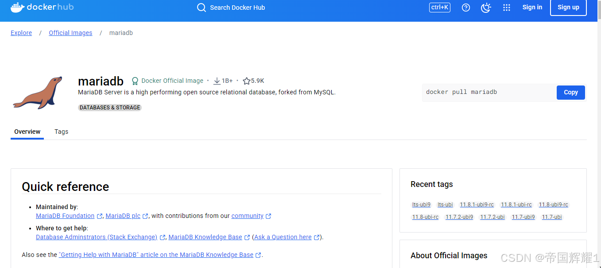The width and height of the screenshot is (601, 268).
Task: Open the Docker Hub logo home link
Action: click(42, 7)
